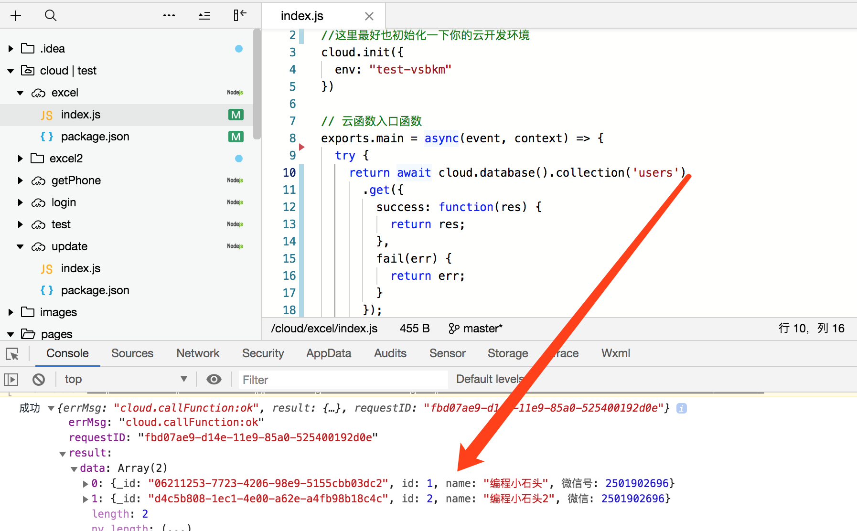
Task: Expand array item 1 in console
Action: [86, 499]
